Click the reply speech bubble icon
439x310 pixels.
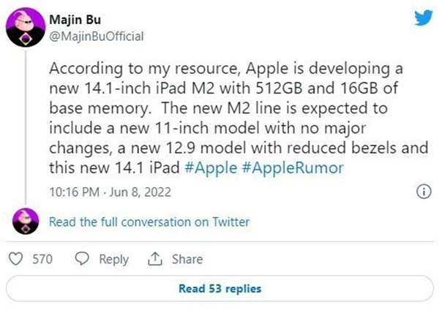pos(83,259)
